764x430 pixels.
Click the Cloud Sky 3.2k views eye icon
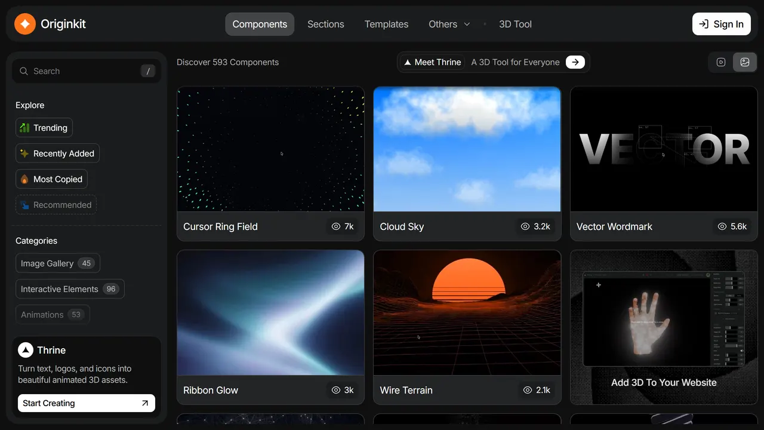click(x=525, y=226)
